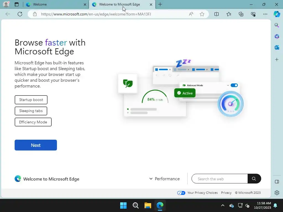Open Windows taskbar search

point(135,205)
